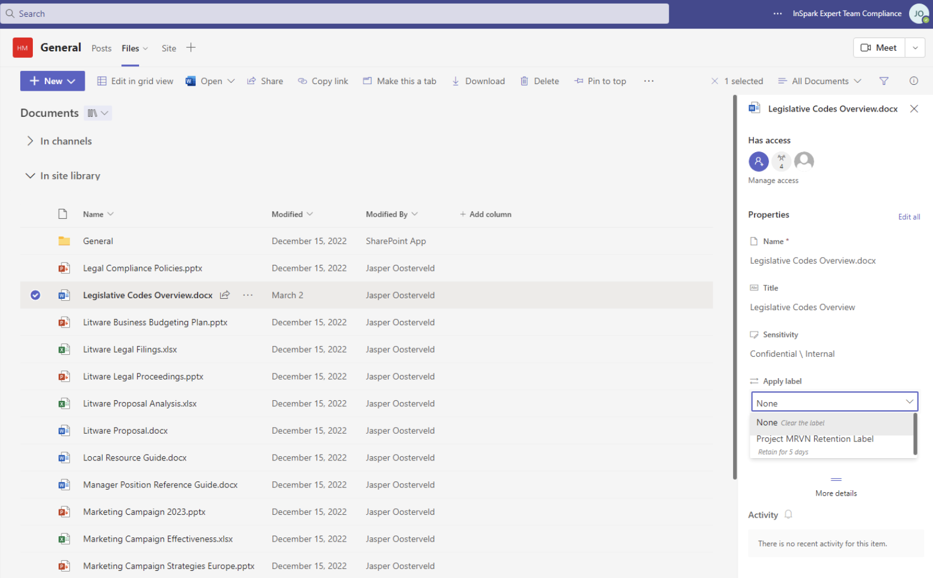Open the filter pane icon

click(x=884, y=81)
